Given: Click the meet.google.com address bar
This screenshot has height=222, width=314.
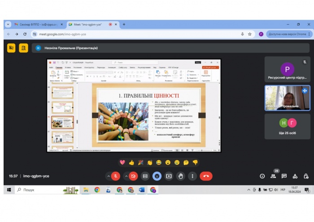Looking at the screenshot, I should click(135, 34).
